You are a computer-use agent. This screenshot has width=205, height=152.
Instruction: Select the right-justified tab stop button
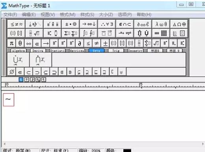coord(32,80)
